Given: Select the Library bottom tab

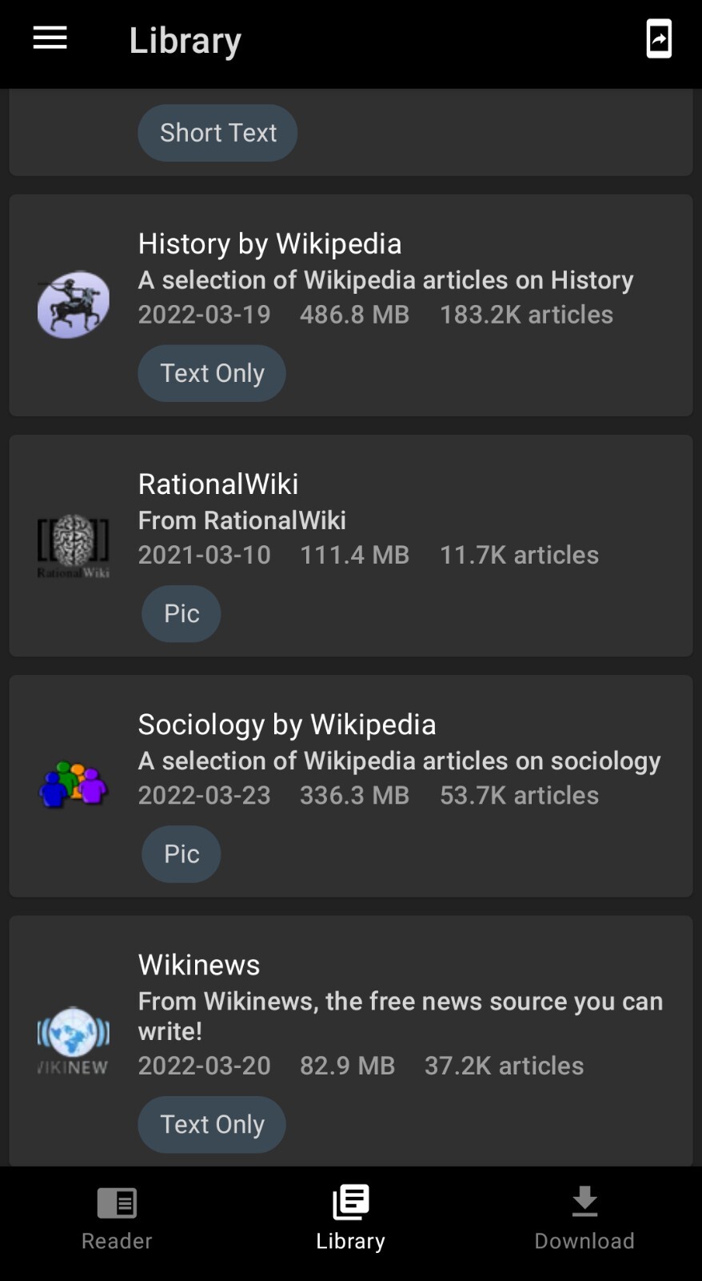Looking at the screenshot, I should click(x=350, y=1219).
